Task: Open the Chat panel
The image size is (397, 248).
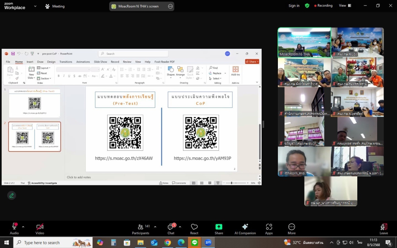Action: click(x=171, y=228)
